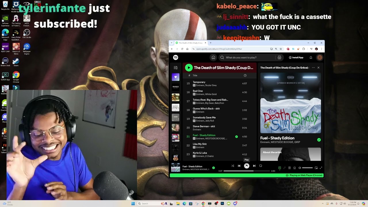This screenshot has width=368, height=207.
Task: Select track Somebody Save Me
Action: pyautogui.click(x=219, y=119)
